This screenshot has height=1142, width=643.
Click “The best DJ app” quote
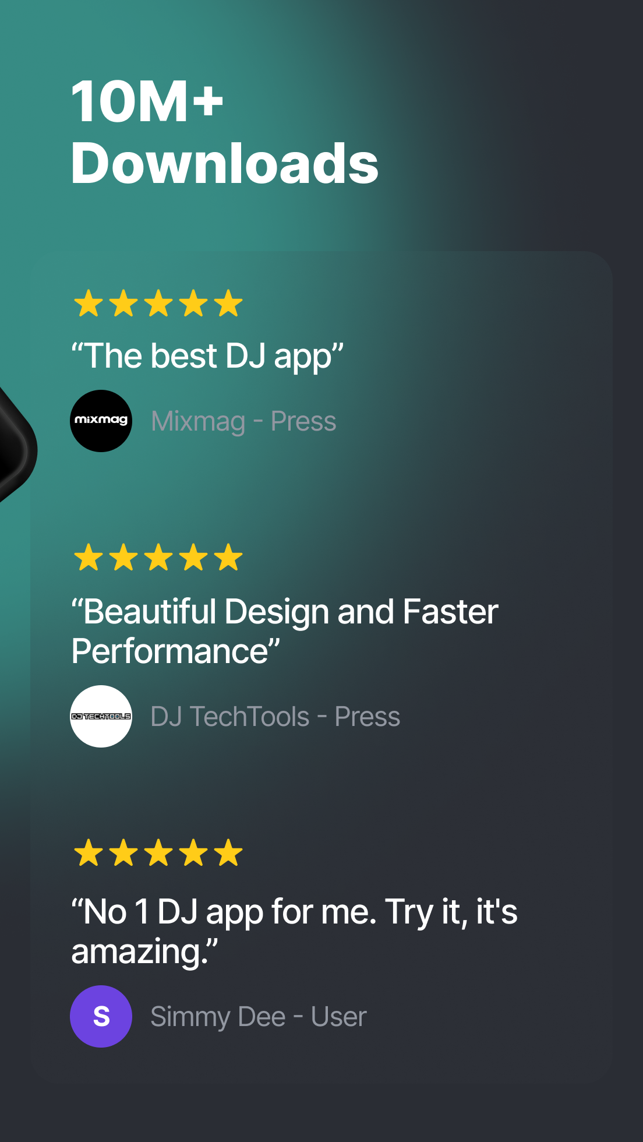coord(207,355)
